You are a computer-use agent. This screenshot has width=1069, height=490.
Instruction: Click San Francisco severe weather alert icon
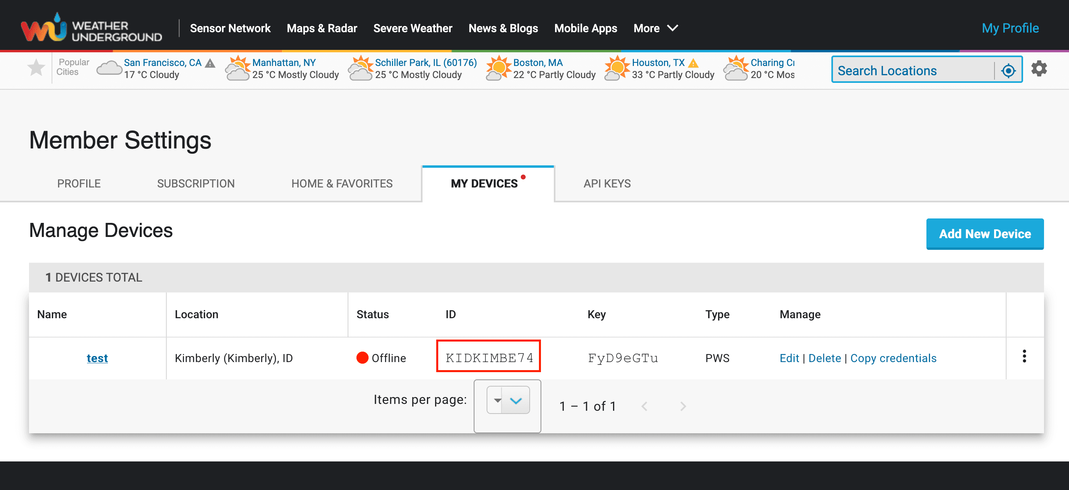210,63
